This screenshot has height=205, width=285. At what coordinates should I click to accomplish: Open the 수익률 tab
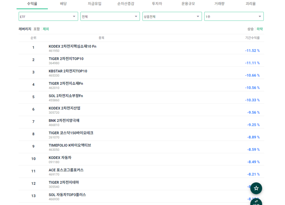pyautogui.click(x=32, y=4)
